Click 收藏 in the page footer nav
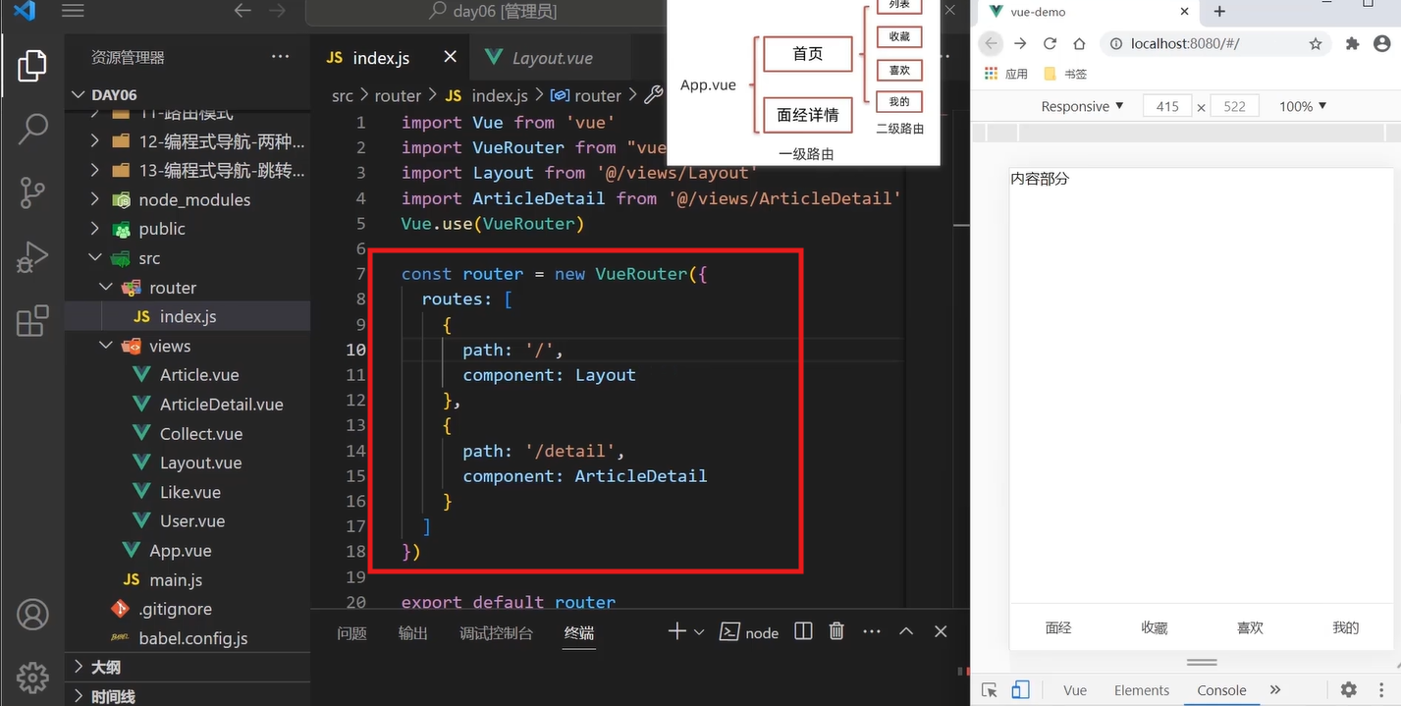Screen dimensions: 1401x706 [1155, 627]
